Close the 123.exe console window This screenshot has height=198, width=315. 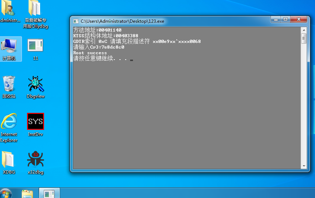tap(299, 20)
